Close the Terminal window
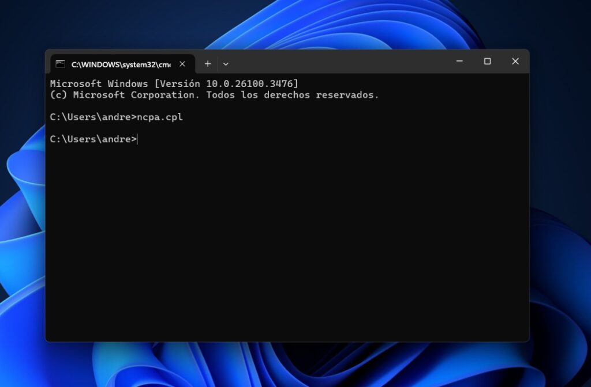The width and height of the screenshot is (591, 387). point(515,61)
